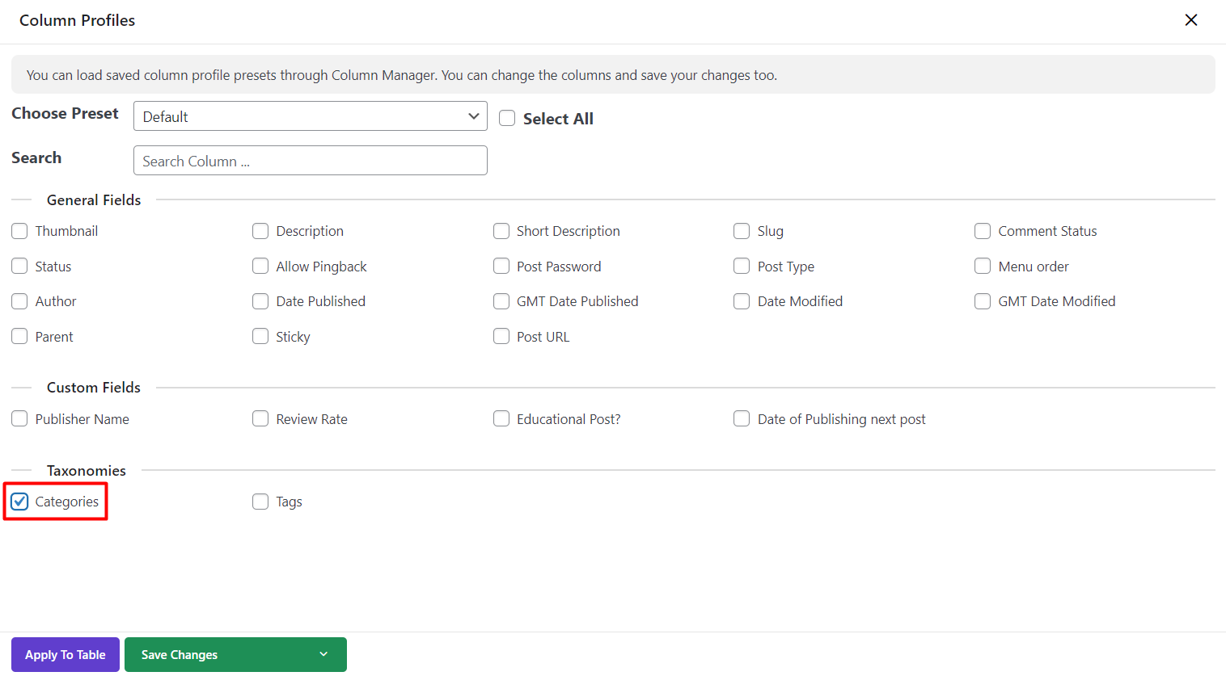1226x676 pixels.
Task: Enable the Select All checkbox
Action: point(507,119)
